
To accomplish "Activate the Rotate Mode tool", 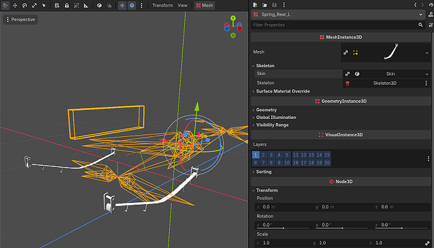I will [x=25, y=5].
